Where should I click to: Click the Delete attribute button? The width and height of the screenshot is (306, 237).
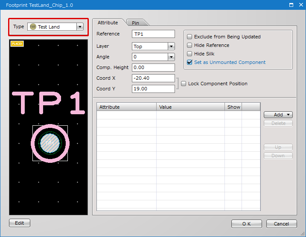point(278,123)
